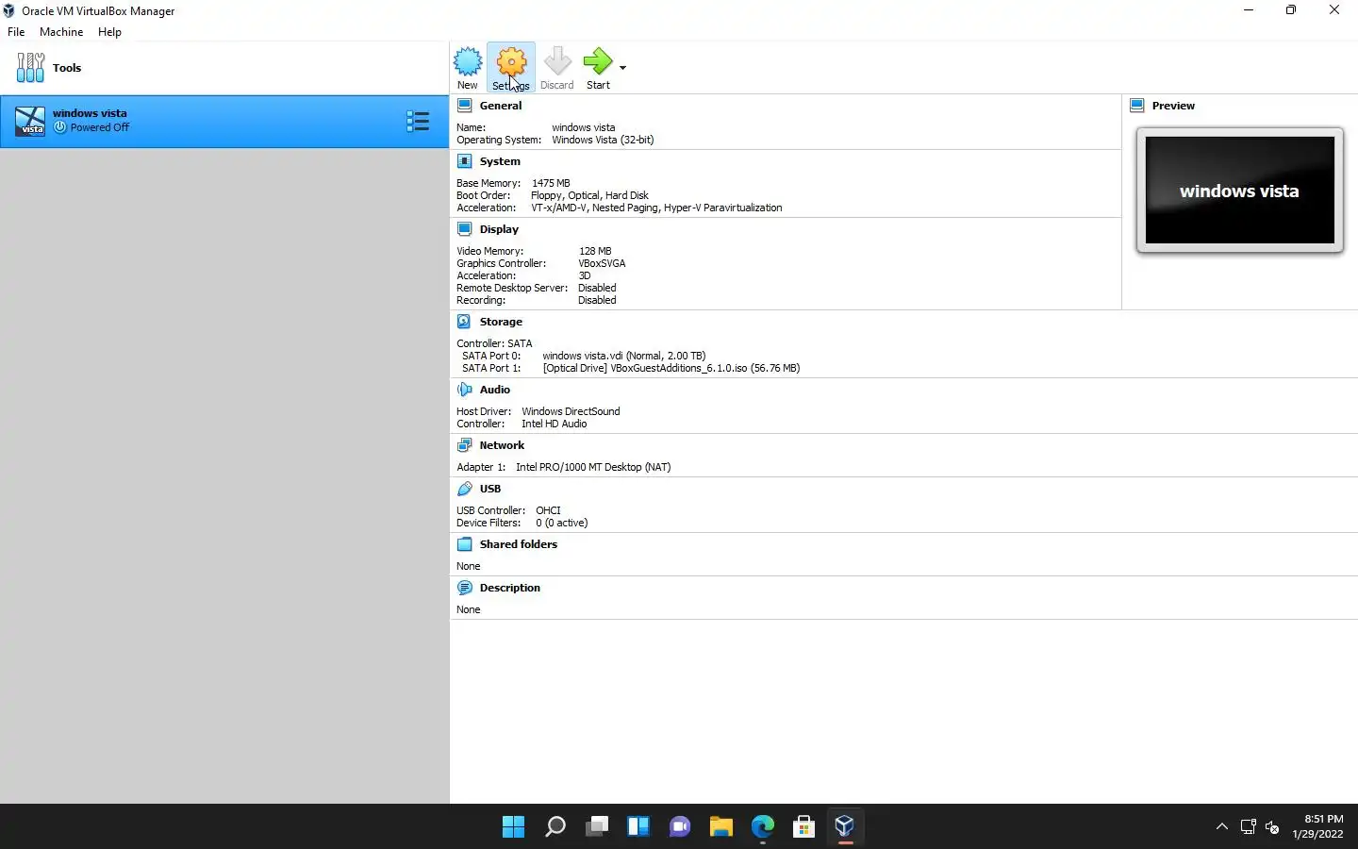Click the Base Memory 1475 MB value
1358x849 pixels.
551,183
